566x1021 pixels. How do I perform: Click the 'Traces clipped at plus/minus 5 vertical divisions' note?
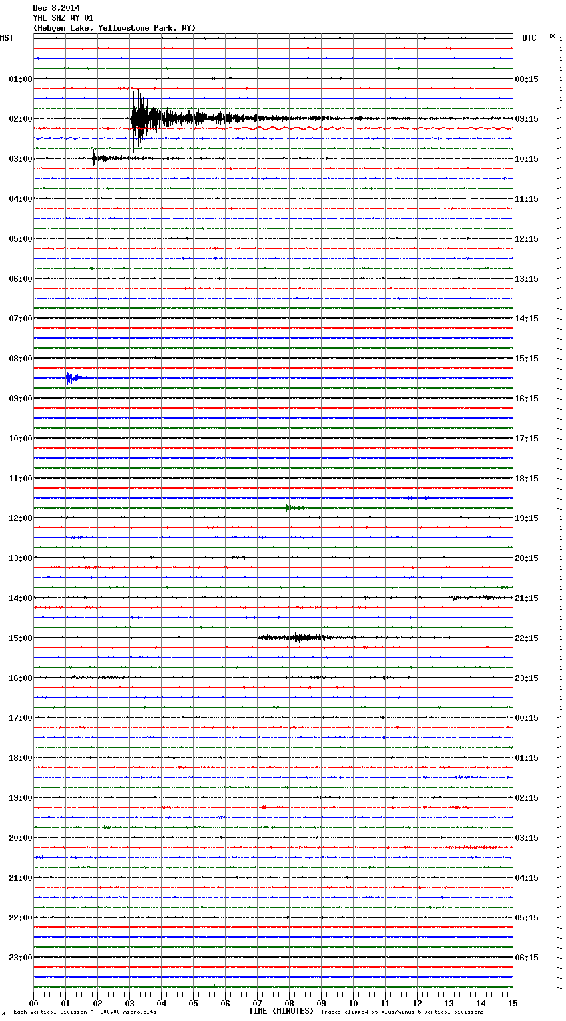point(402,1012)
